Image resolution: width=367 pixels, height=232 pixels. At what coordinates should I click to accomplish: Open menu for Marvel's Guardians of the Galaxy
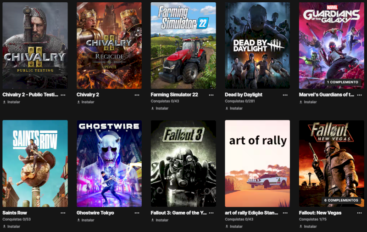point(360,95)
